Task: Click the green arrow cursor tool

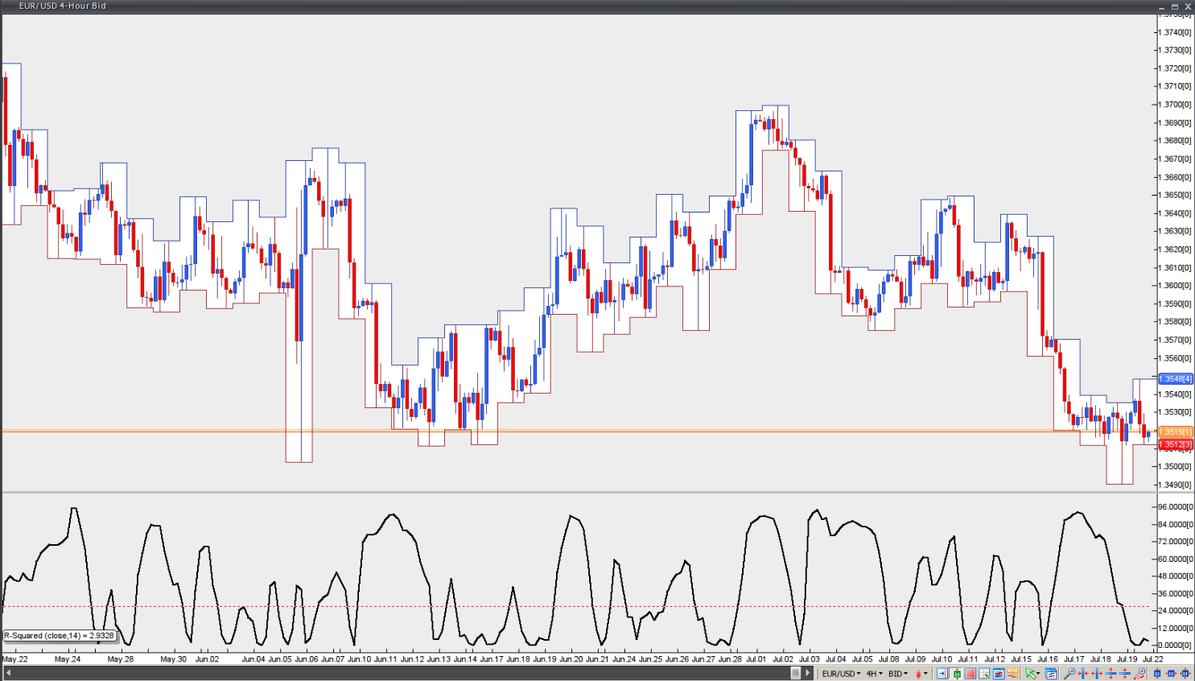Action: click(1030, 674)
